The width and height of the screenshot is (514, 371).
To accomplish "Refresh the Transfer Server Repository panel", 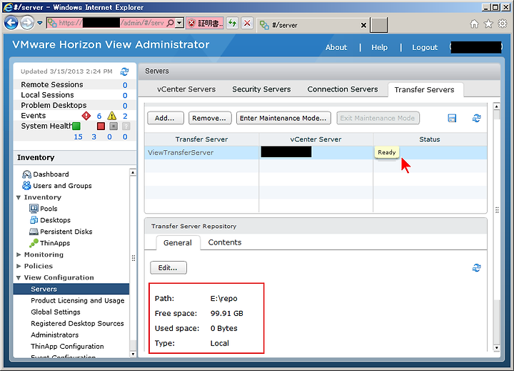I will tap(477, 268).
